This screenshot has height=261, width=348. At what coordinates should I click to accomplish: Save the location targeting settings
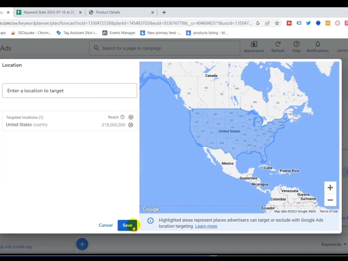pos(127,225)
